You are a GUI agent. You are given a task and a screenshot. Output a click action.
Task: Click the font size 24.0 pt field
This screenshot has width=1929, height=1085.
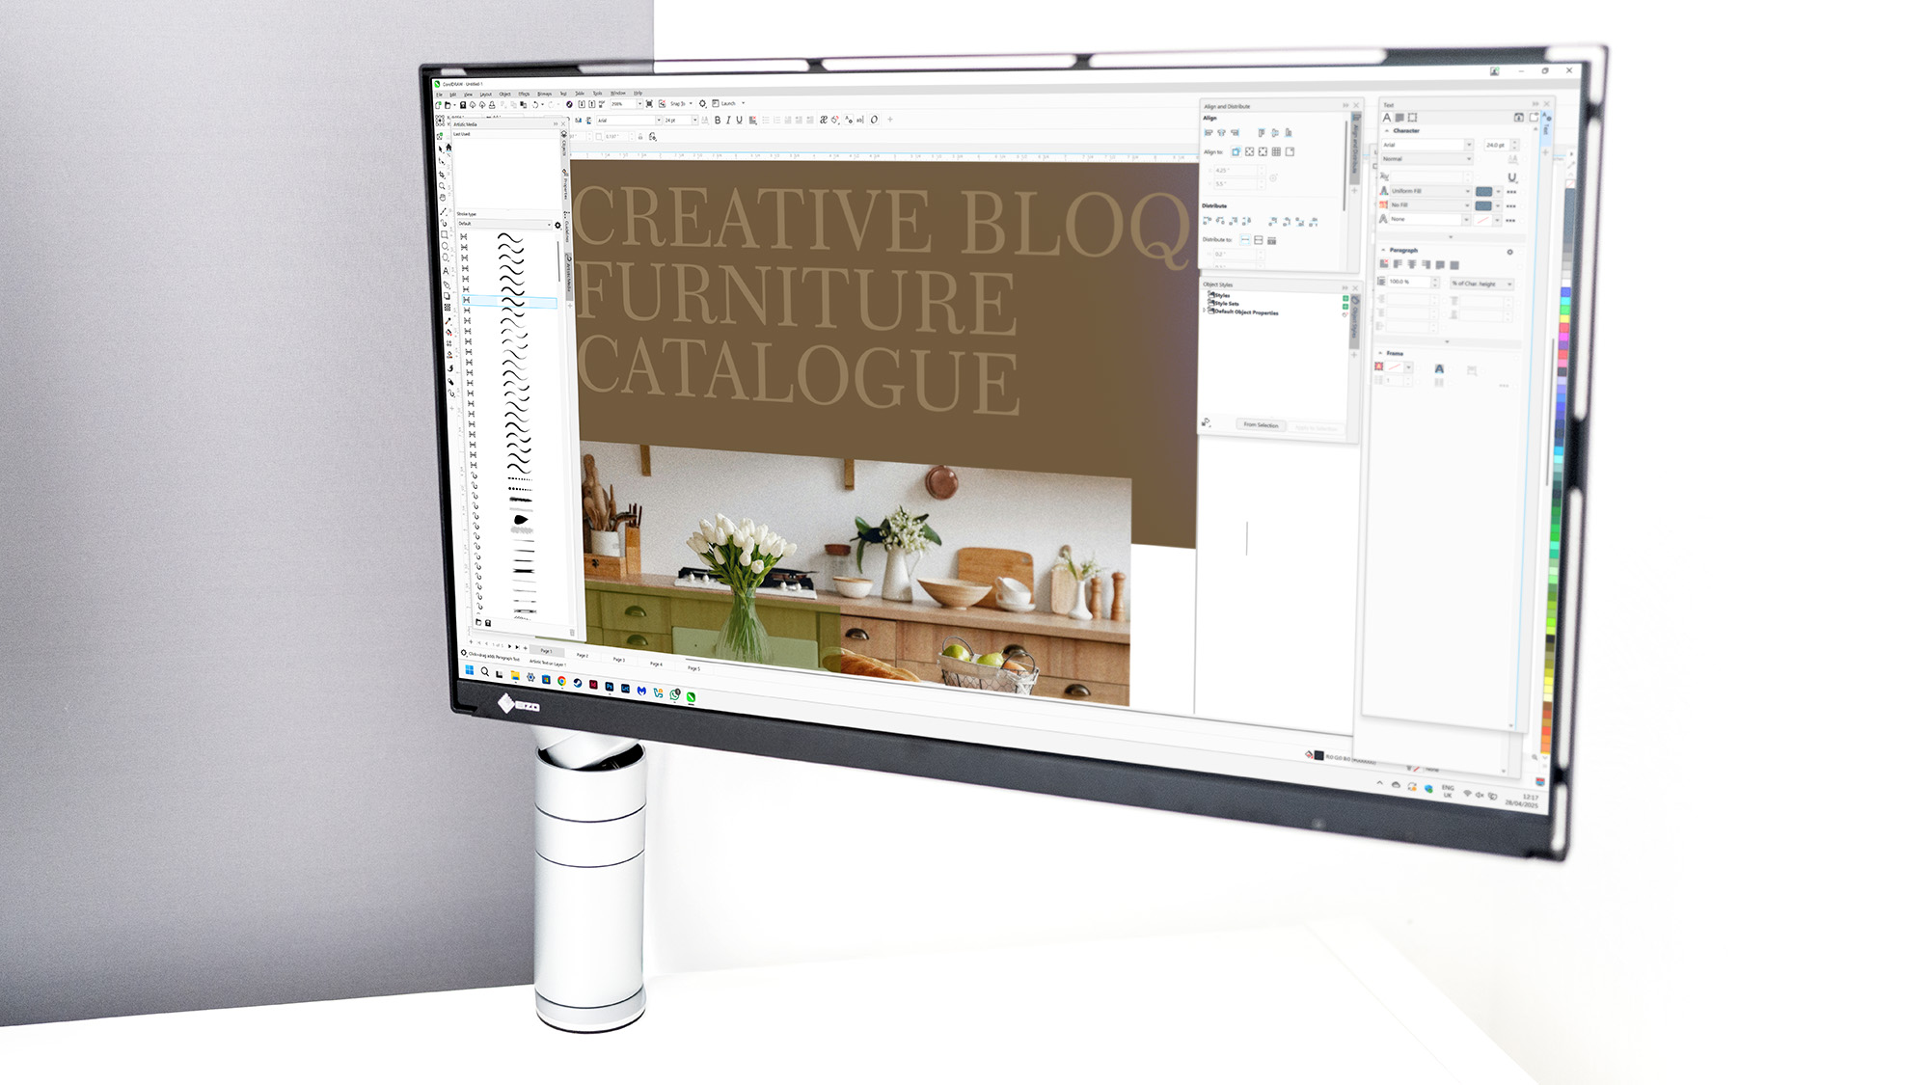pyautogui.click(x=1495, y=146)
